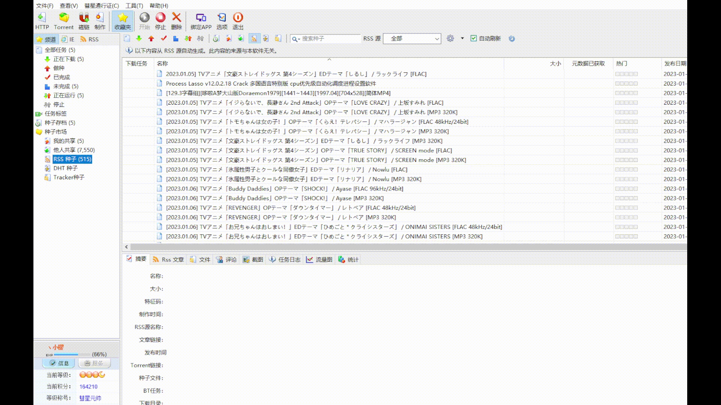Click the torrent archive clock filter icon
Screen dimensions: 721x405
pyautogui.click(x=216, y=38)
